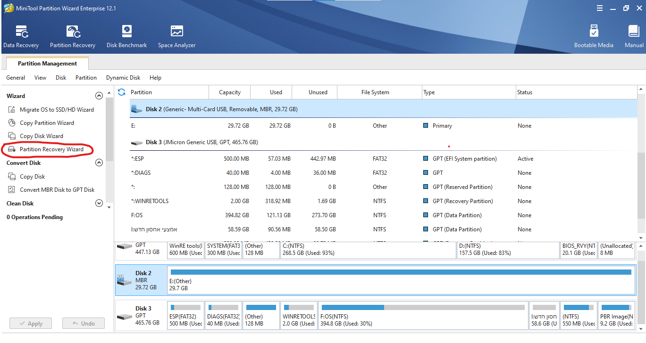Click the Apply button
The width and height of the screenshot is (646, 343).
pyautogui.click(x=30, y=323)
